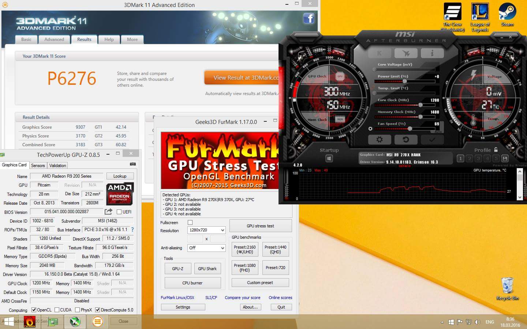Switch to the Sensors tab in GPU-Z
This screenshot has width=527, height=329.
[38, 166]
